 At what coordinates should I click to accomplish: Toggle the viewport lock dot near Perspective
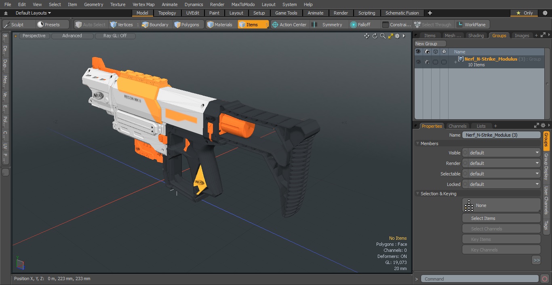(x=16, y=36)
